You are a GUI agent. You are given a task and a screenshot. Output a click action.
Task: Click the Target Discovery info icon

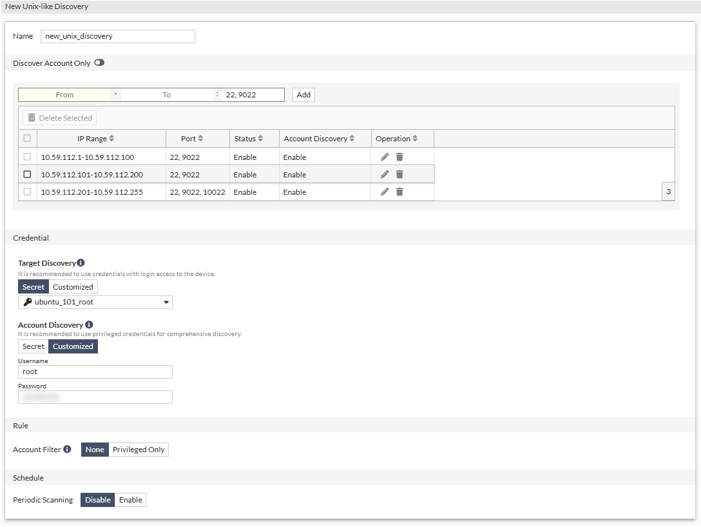coord(81,263)
